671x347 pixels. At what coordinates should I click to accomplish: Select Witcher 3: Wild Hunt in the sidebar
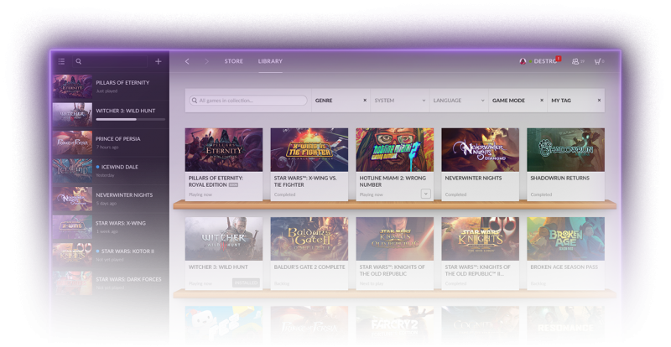click(111, 115)
